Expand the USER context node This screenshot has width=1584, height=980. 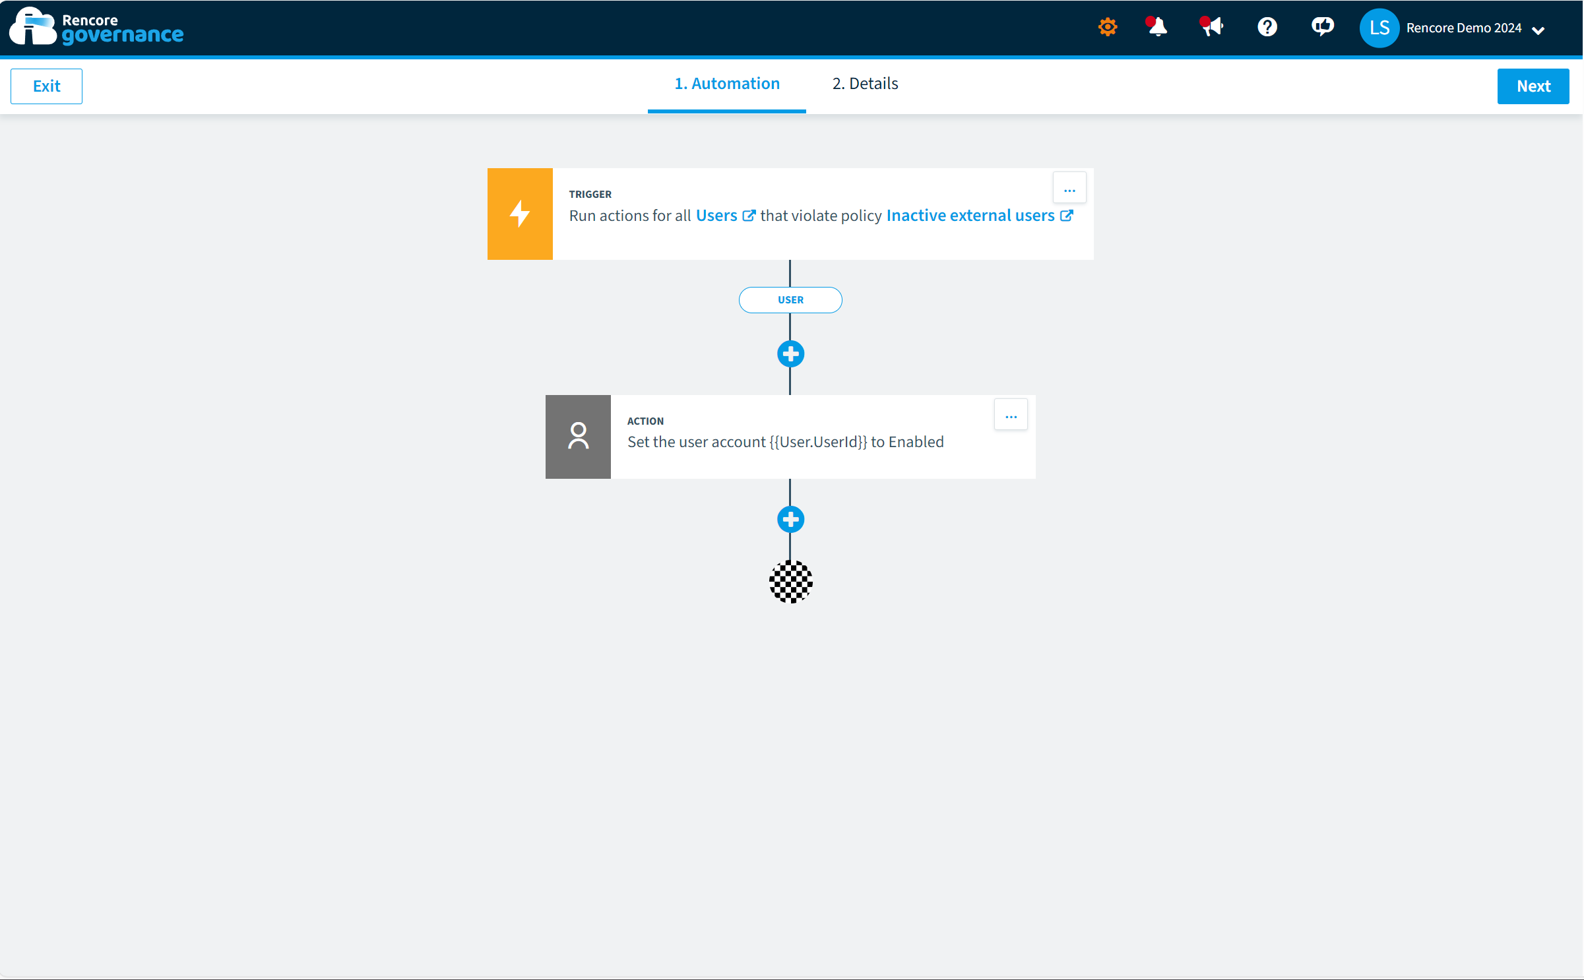(x=791, y=300)
